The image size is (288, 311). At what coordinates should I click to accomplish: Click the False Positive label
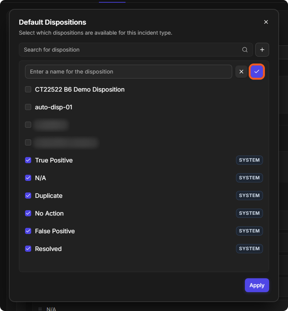point(55,231)
